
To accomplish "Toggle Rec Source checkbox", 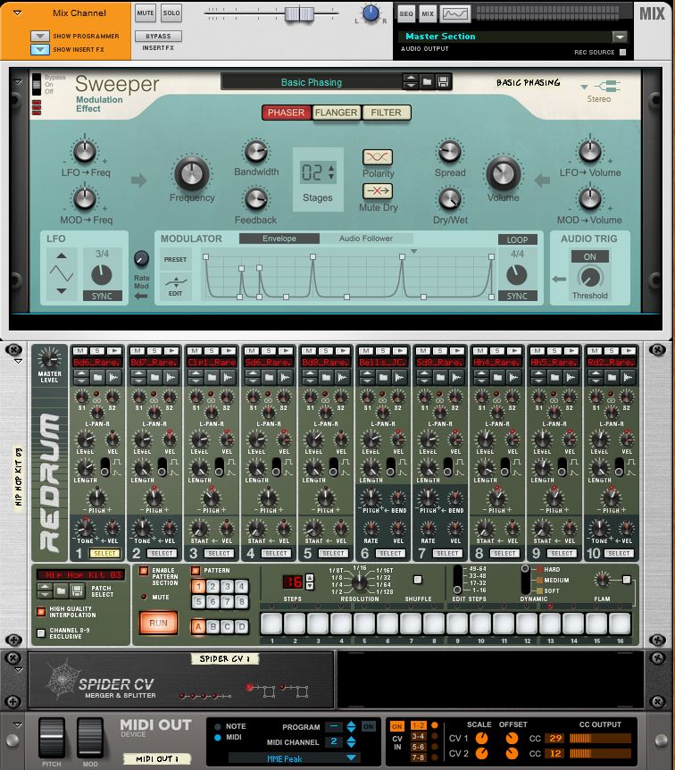I will 622,52.
